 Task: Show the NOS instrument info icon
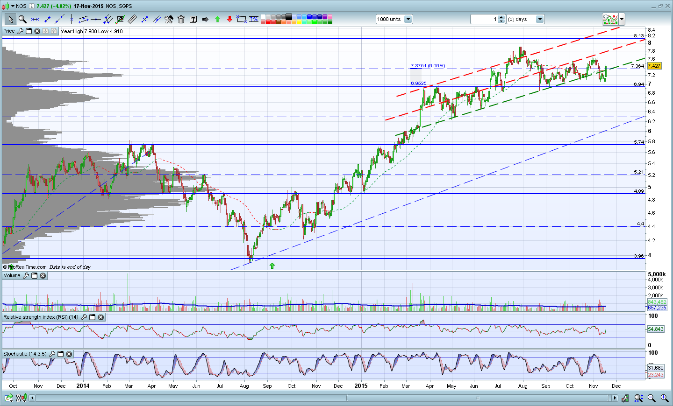pyautogui.click(x=31, y=6)
